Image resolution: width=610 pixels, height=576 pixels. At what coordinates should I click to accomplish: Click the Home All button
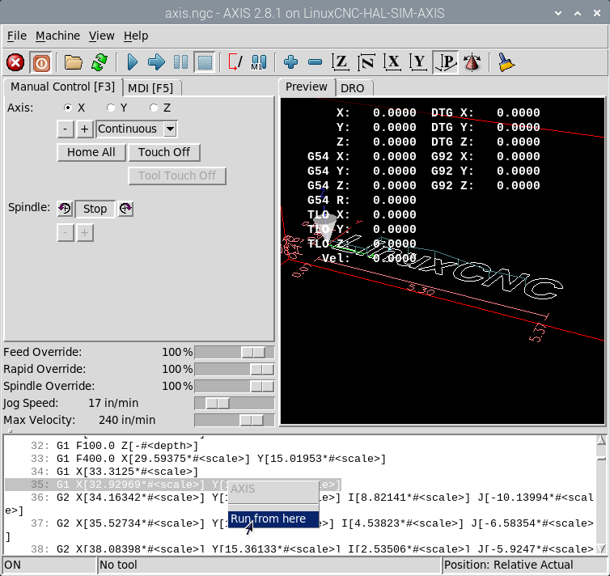(x=91, y=152)
